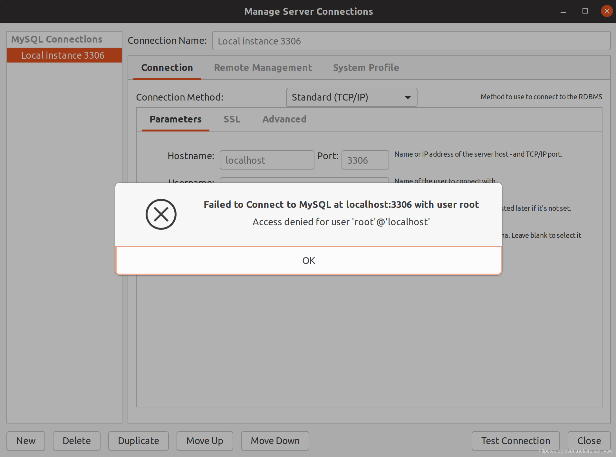
Task: Click the 'Access denied for user' message text
Action: click(x=341, y=222)
